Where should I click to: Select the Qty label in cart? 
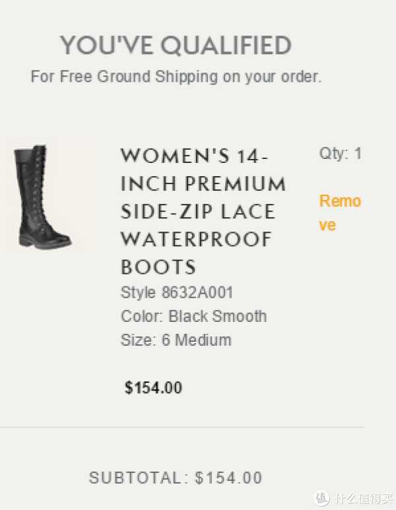333,153
